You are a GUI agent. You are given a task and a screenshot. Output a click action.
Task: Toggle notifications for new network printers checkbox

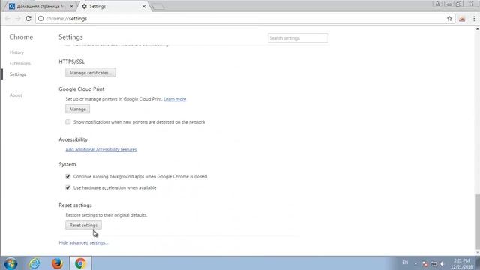(68, 121)
